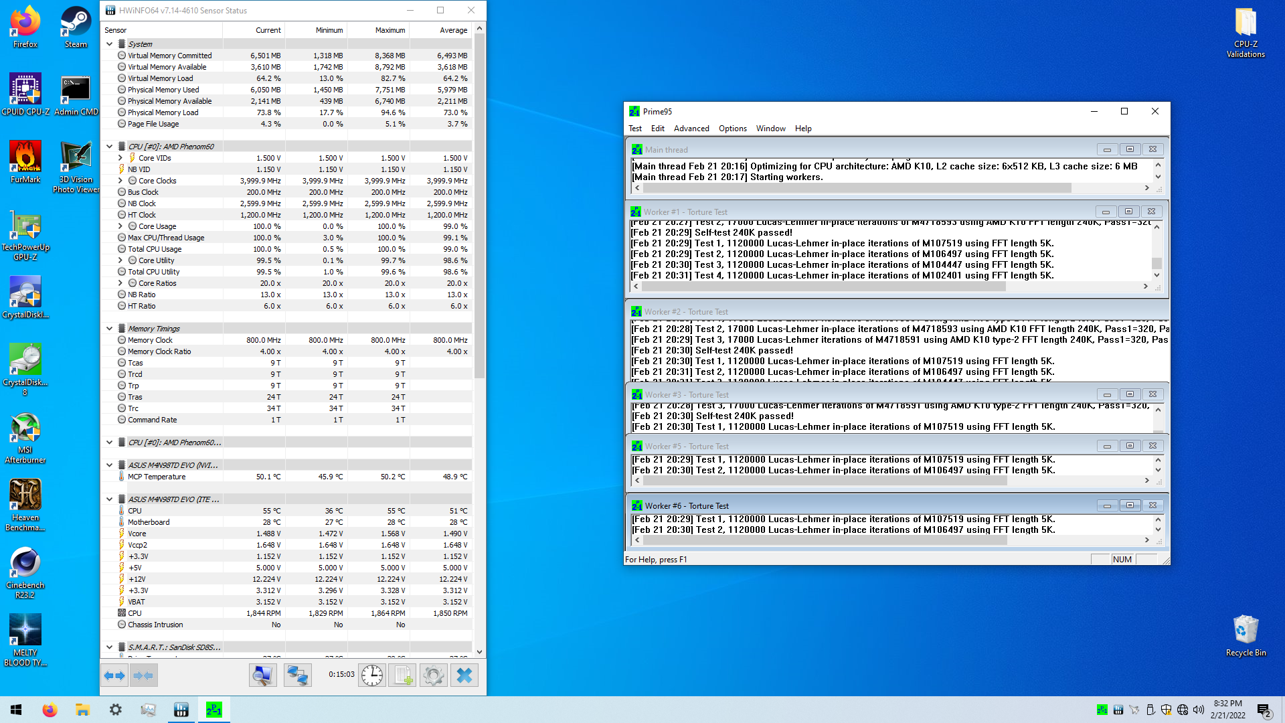Minimize Prime95 Main thread subwindow
The height and width of the screenshot is (723, 1285).
(x=1107, y=149)
